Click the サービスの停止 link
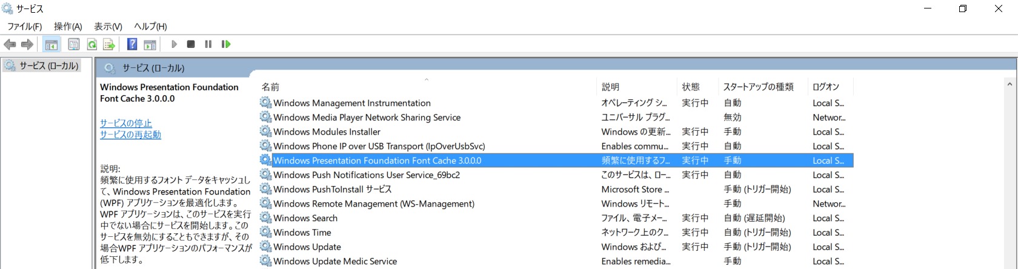The width and height of the screenshot is (1018, 269). pyautogui.click(x=126, y=123)
